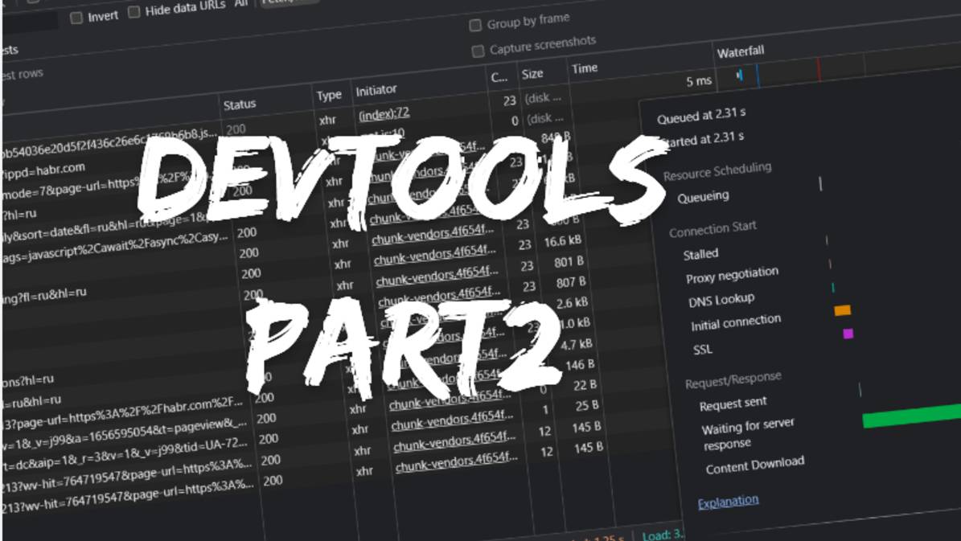Tick the Hide data URLs checkbox
This screenshot has width=961, height=541.
click(x=134, y=12)
